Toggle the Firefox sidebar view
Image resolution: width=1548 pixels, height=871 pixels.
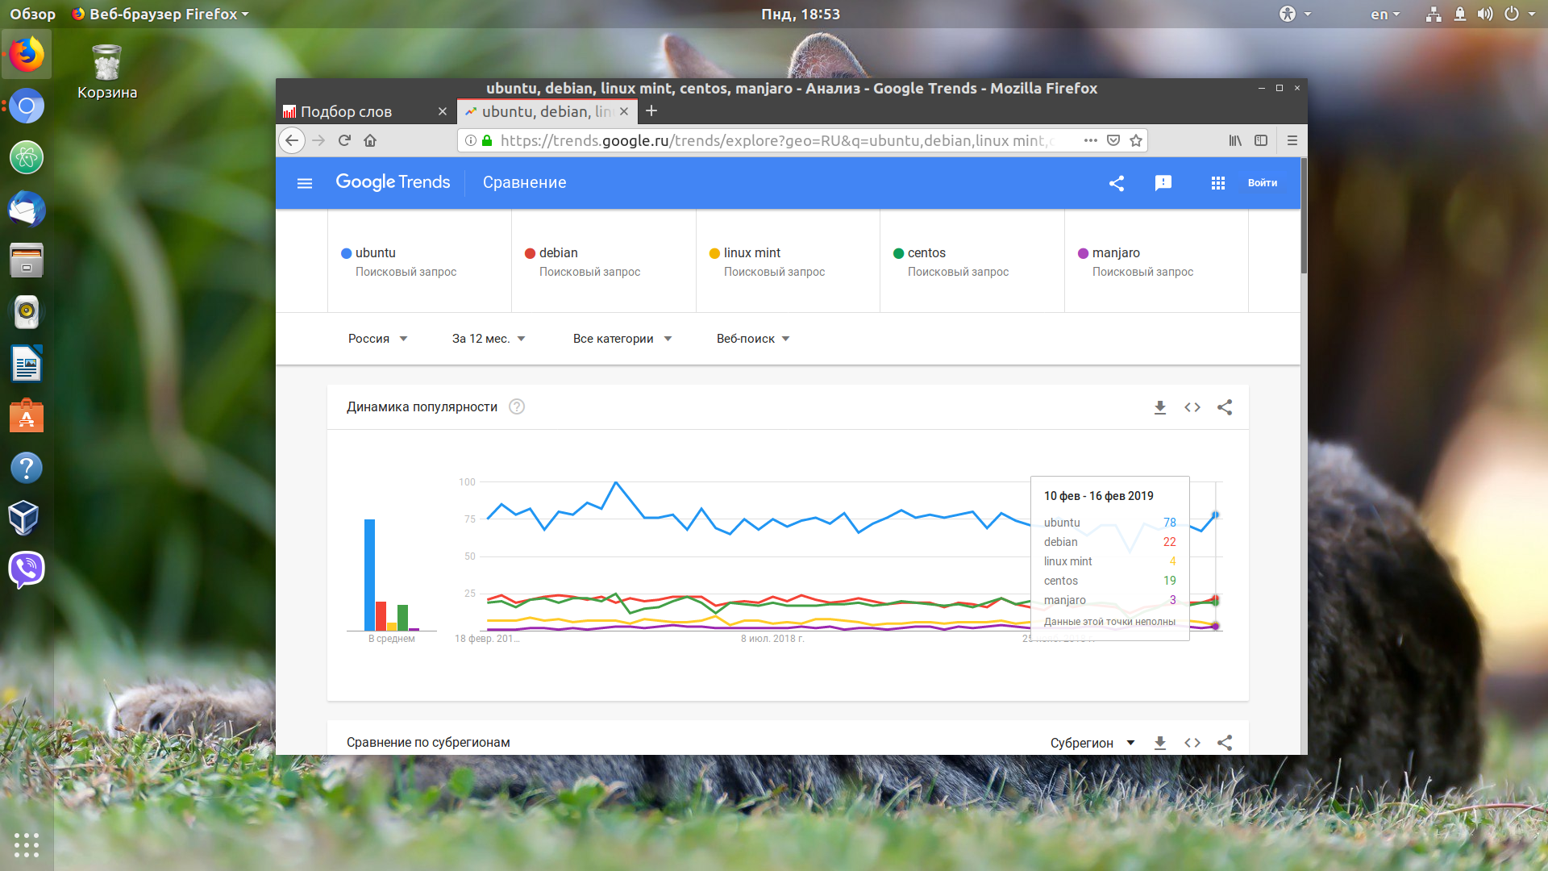(1261, 140)
